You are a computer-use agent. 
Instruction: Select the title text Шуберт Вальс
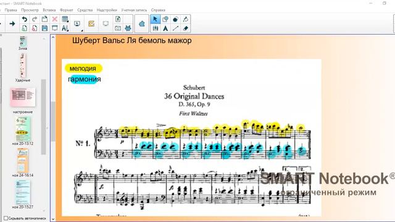click(131, 40)
